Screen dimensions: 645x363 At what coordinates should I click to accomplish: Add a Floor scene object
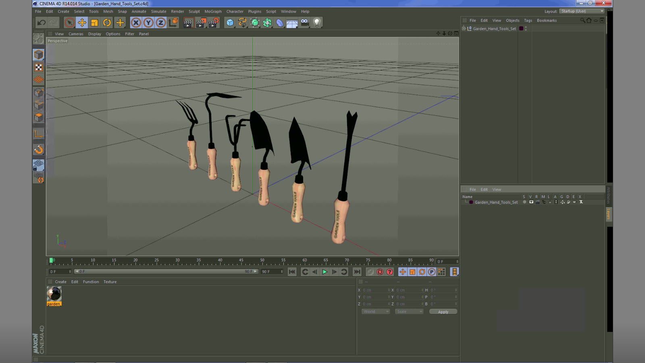tap(292, 23)
